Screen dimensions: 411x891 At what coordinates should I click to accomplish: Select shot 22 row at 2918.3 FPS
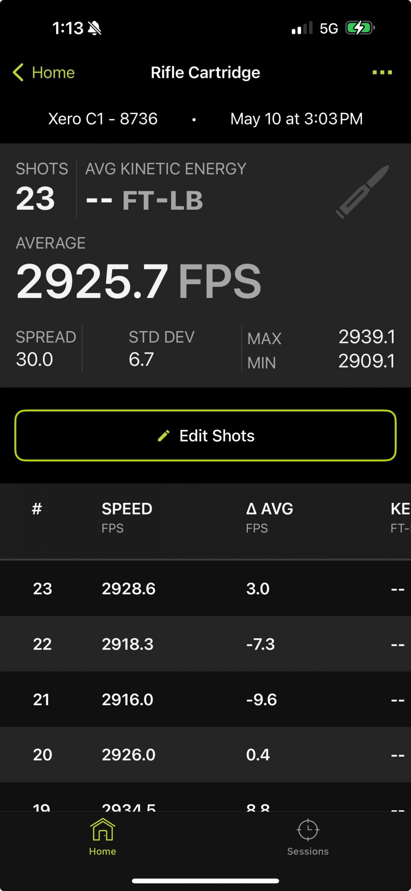tap(205, 644)
